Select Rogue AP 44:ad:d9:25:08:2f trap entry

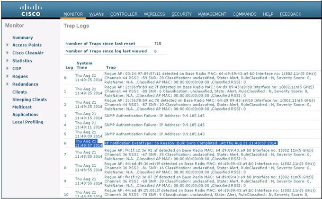pyautogui.click(x=210, y=192)
